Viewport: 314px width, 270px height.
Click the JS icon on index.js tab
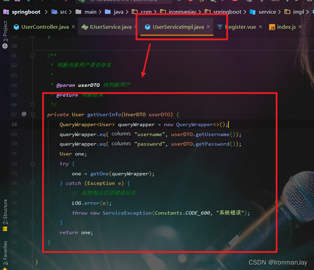272,27
